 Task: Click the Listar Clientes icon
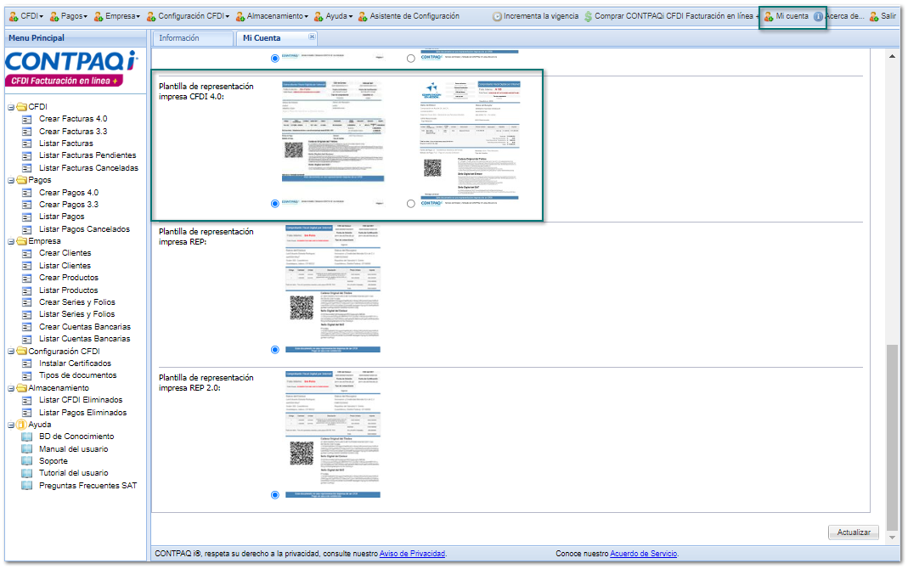click(27, 266)
